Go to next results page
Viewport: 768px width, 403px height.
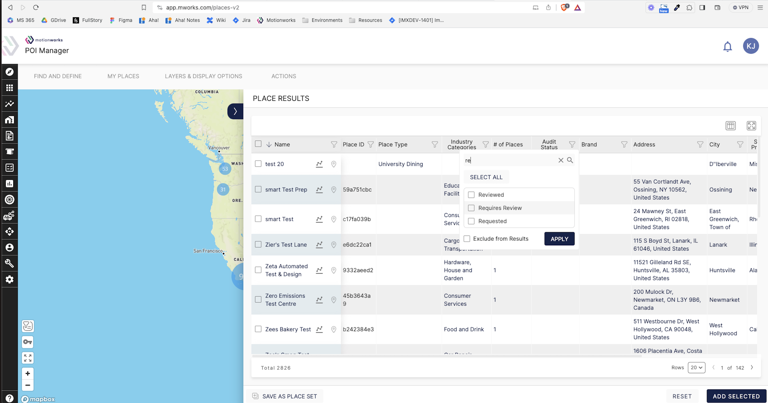(x=752, y=367)
